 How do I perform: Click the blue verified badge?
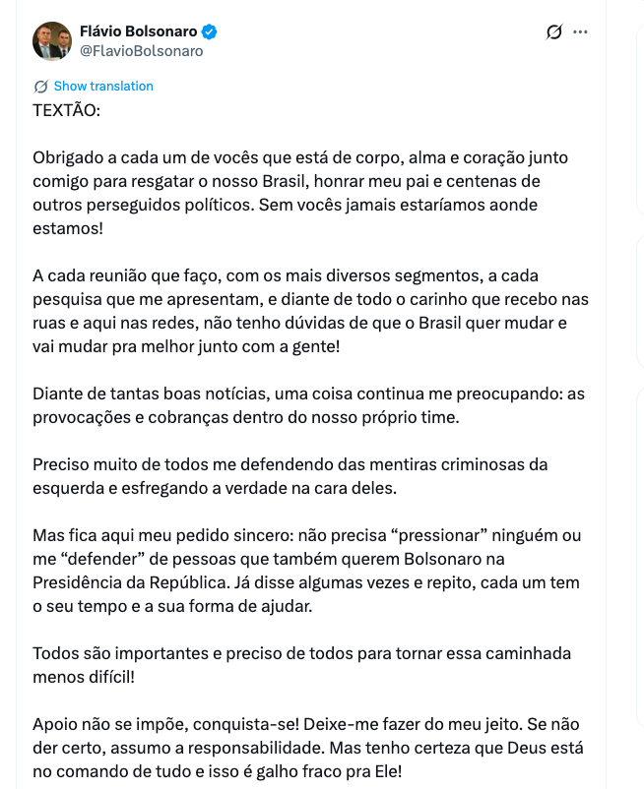(x=210, y=31)
